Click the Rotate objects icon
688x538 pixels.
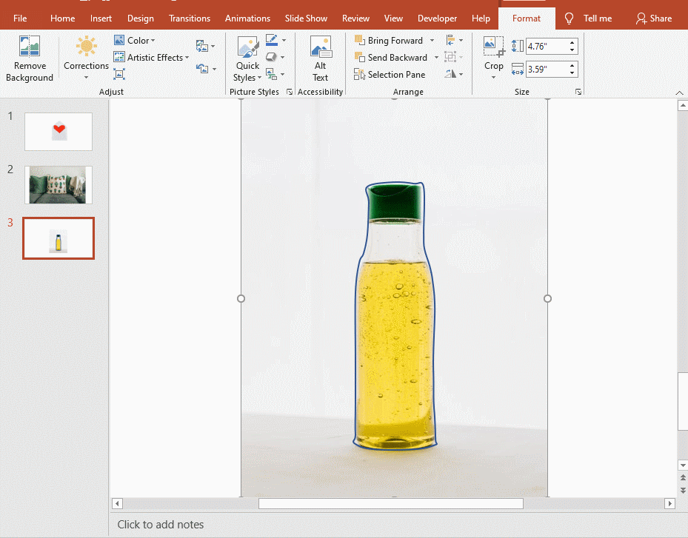coord(450,74)
